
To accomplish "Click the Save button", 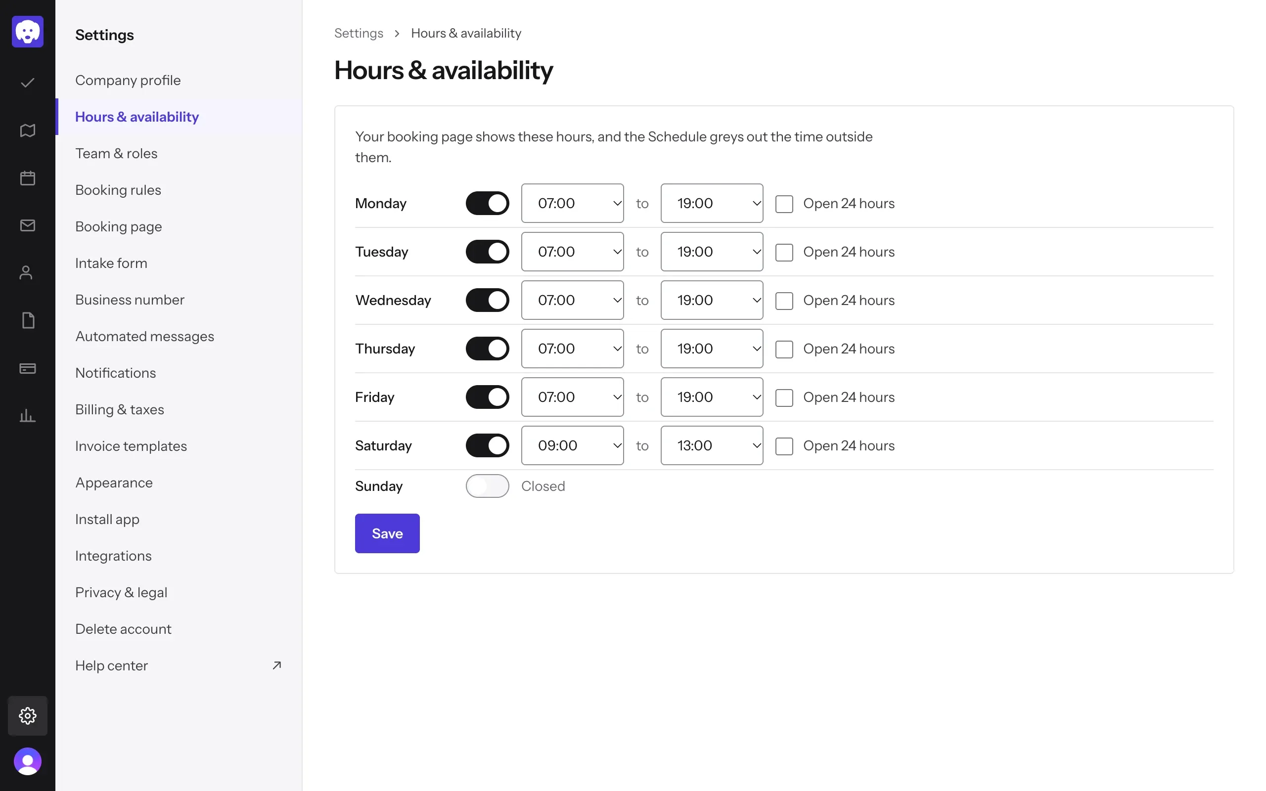I will pyautogui.click(x=387, y=533).
